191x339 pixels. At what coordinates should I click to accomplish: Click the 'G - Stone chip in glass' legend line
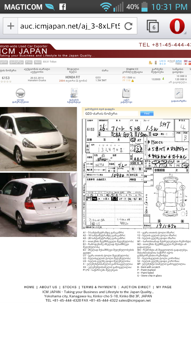[x=149, y=276]
